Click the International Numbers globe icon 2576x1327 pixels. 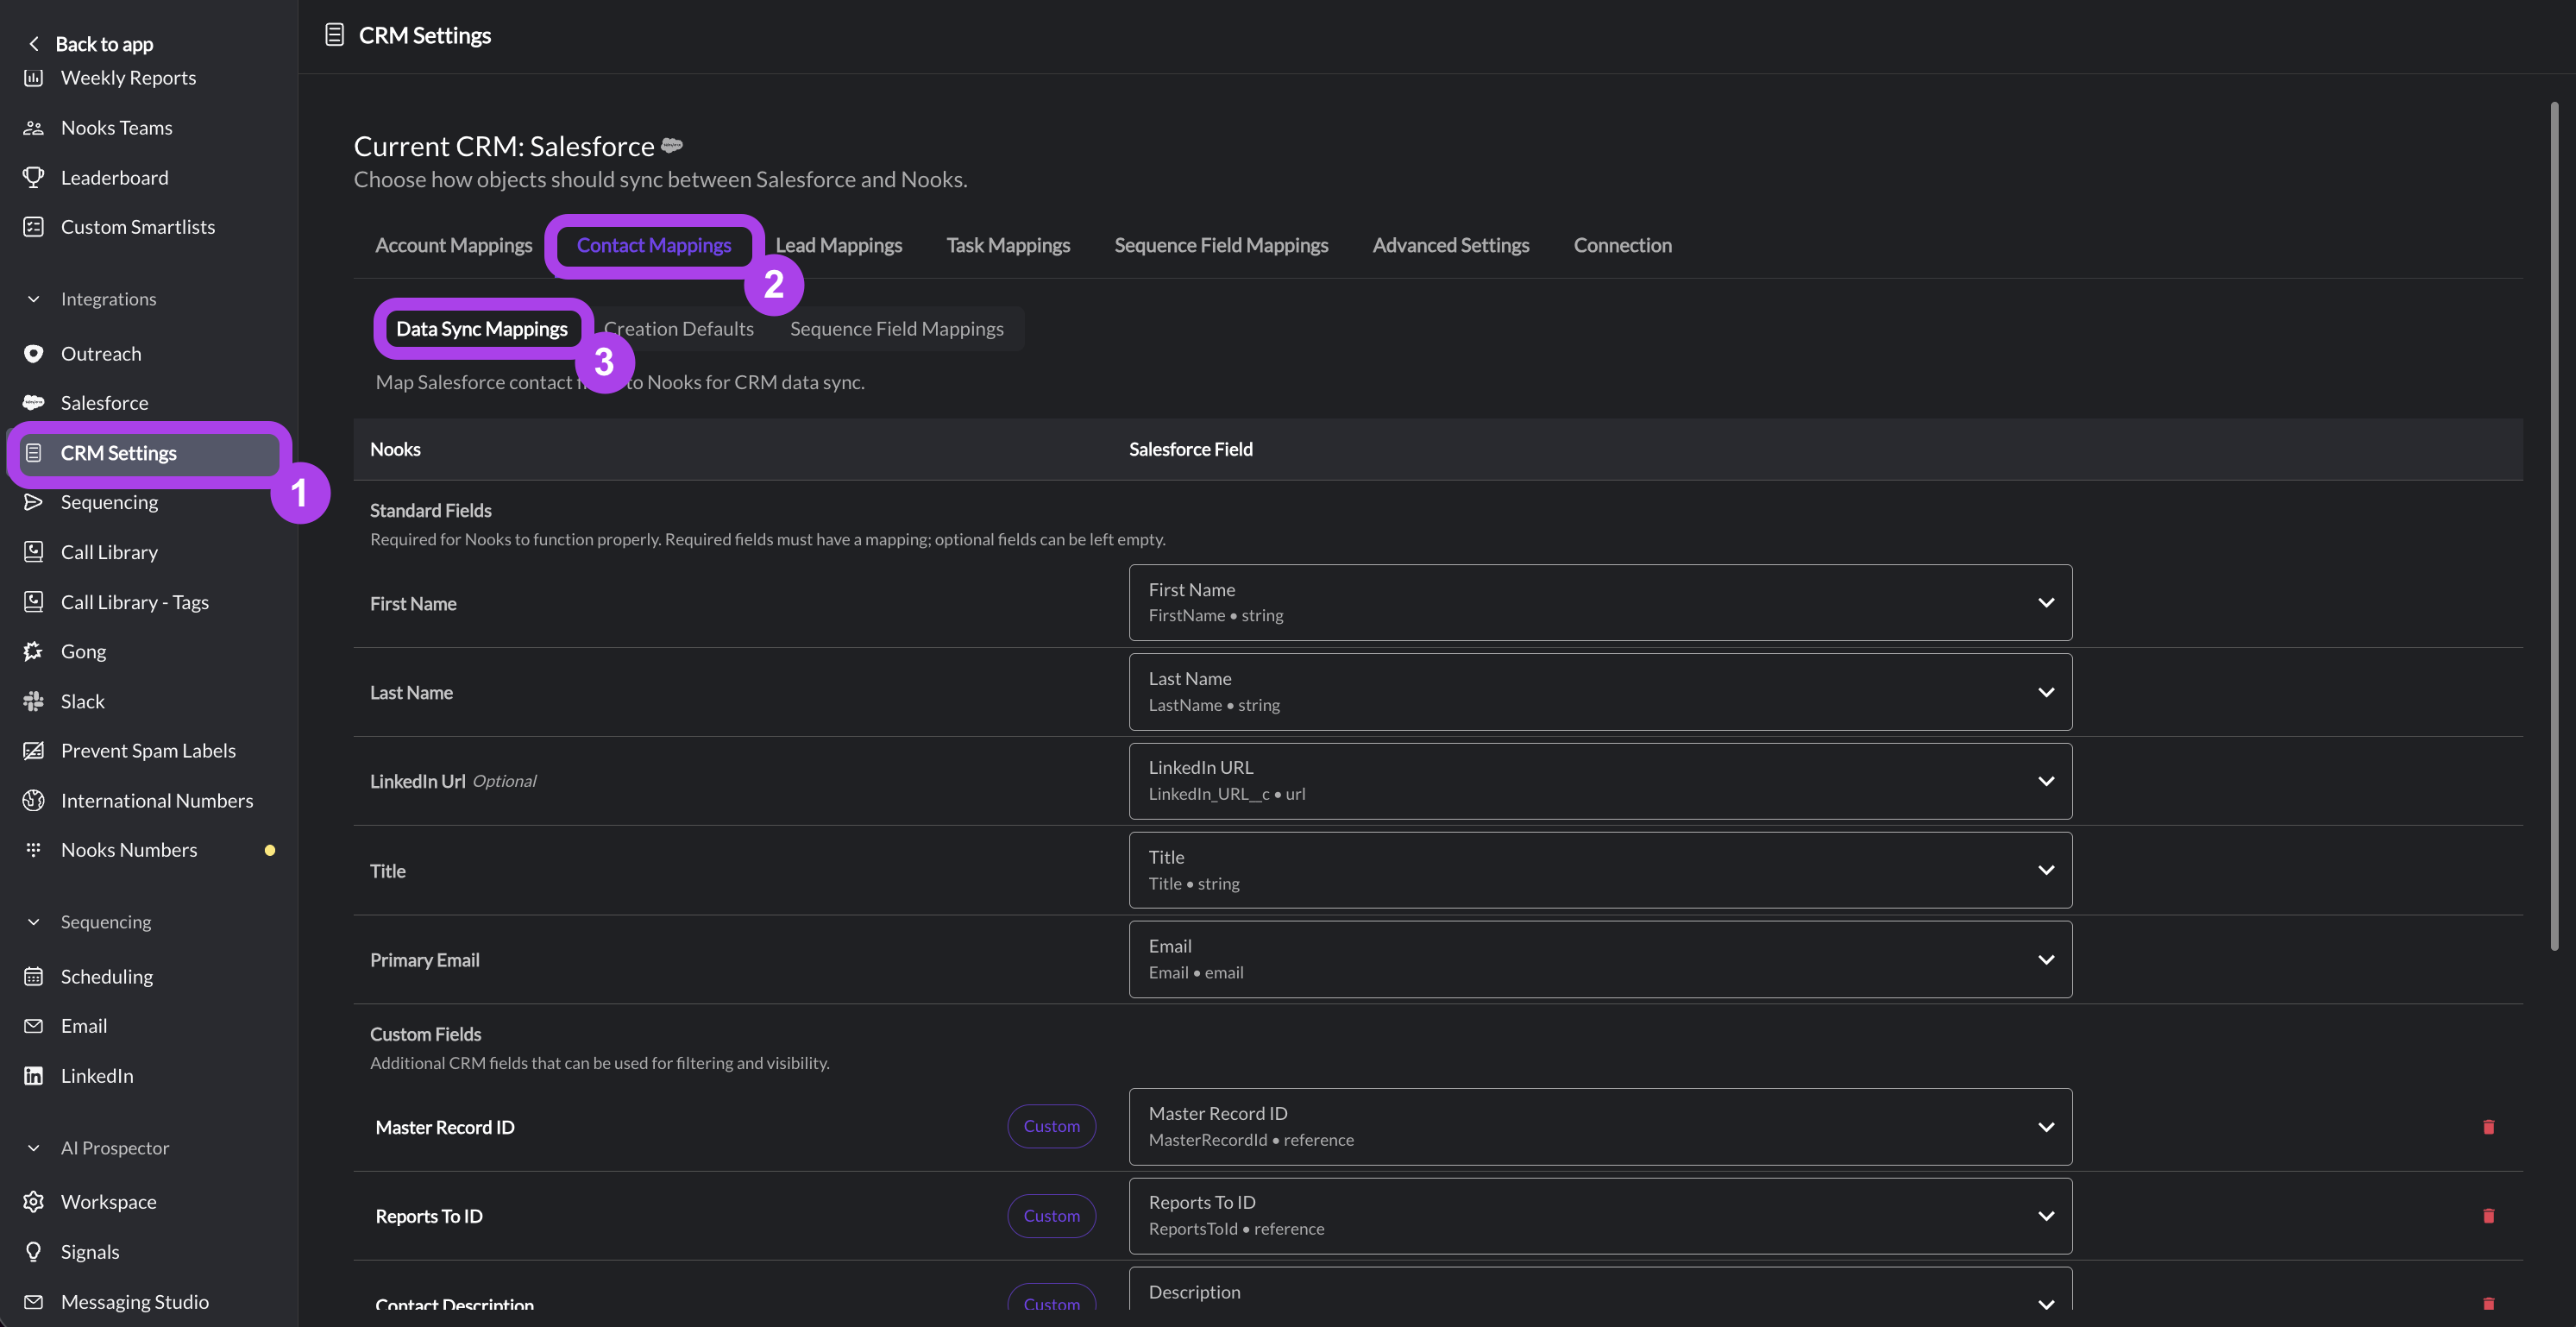[x=33, y=800]
